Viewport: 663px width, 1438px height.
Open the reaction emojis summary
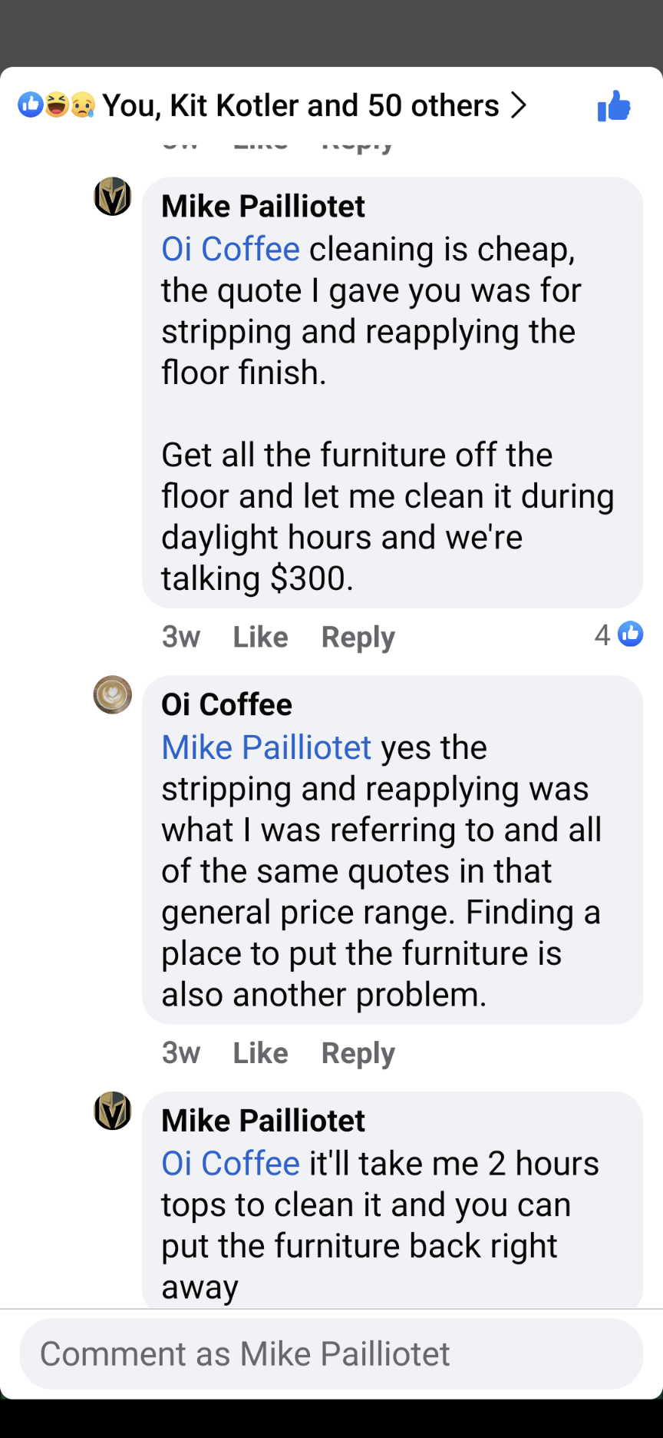[x=57, y=105]
